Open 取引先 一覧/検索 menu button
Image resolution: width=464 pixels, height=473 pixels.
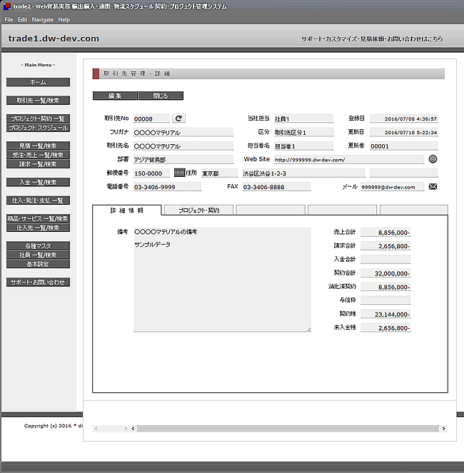tap(38, 101)
